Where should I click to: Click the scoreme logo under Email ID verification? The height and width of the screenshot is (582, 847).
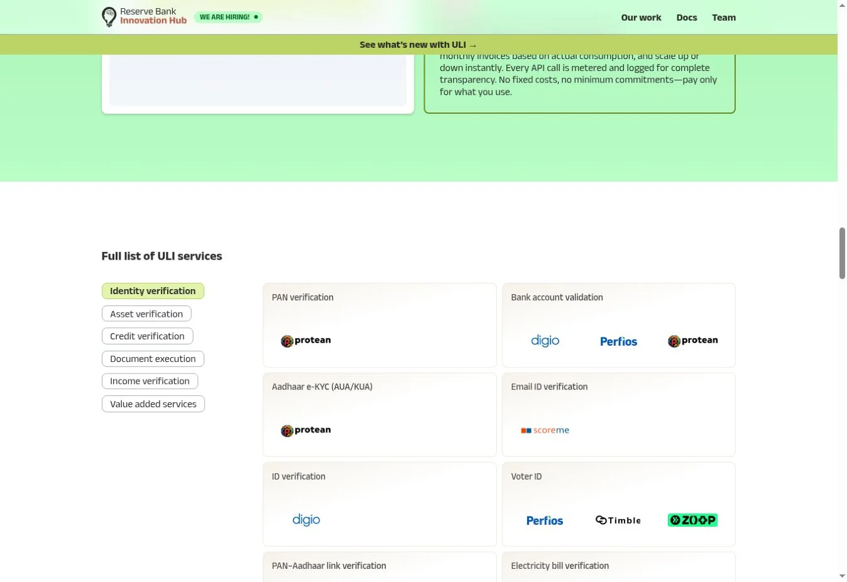coord(545,431)
